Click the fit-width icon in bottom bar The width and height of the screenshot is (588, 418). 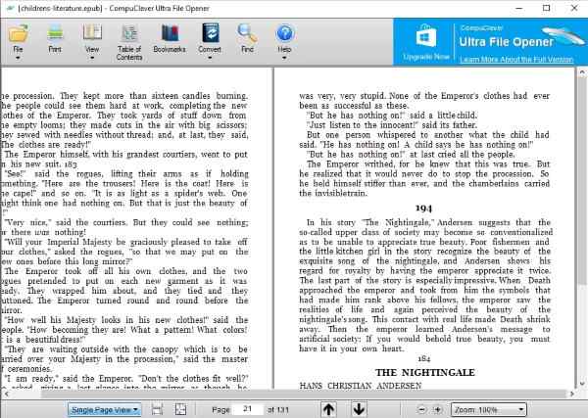[x=157, y=409]
